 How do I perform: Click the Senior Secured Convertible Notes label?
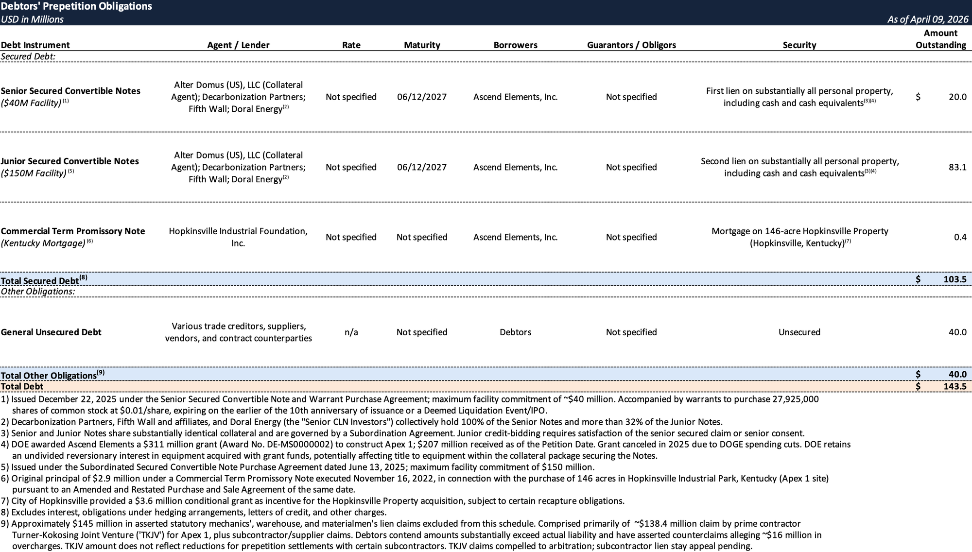pos(70,91)
